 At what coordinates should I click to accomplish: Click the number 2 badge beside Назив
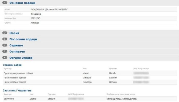(x=5, y=33)
